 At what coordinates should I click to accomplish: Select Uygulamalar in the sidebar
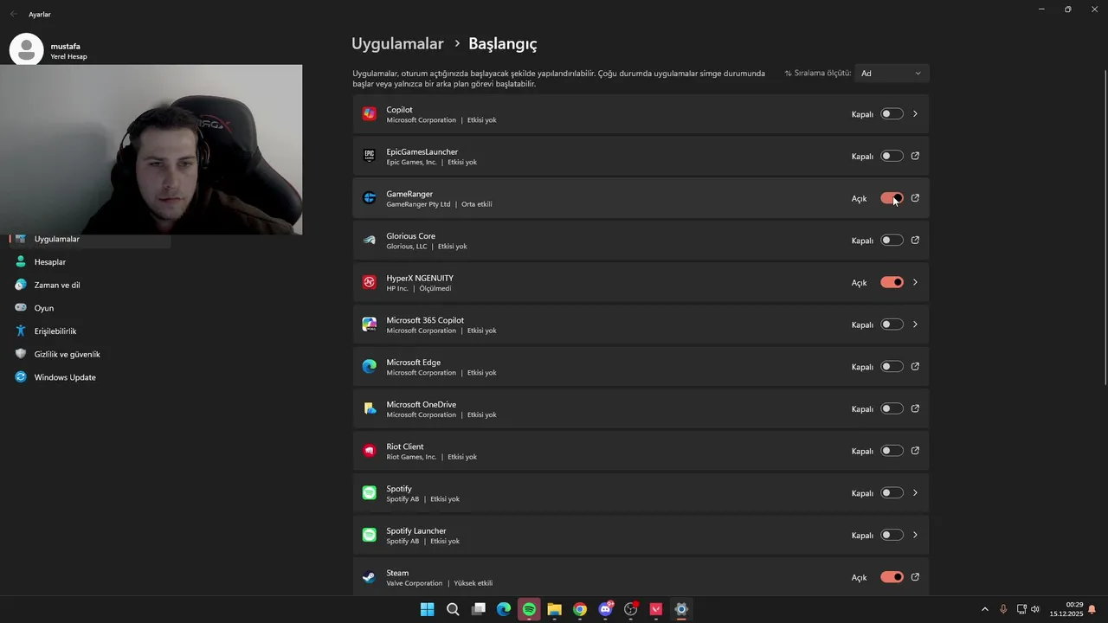pos(90,239)
